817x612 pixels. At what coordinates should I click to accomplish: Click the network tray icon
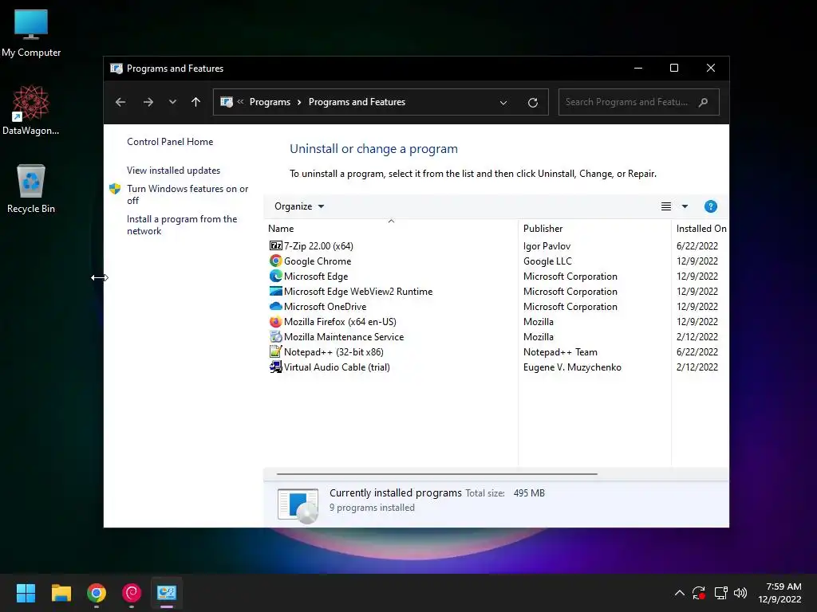[720, 593]
